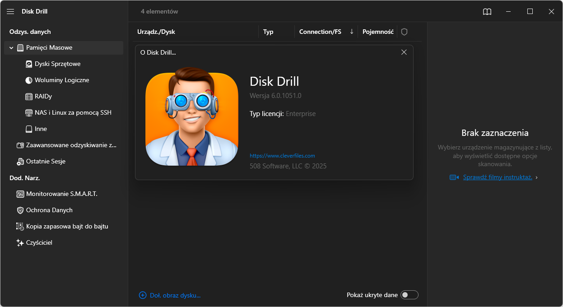Collapse the Pamięci Masowe tree node
Viewport: 563px width, 307px height.
(x=11, y=48)
